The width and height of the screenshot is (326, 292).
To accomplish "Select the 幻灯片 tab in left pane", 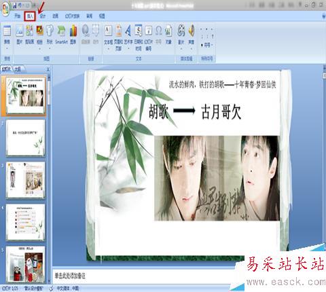I will pyautogui.click(x=6, y=69).
